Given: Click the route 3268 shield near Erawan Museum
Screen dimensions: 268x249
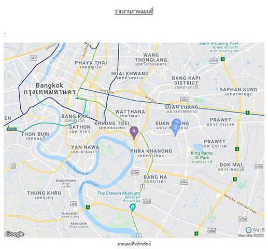Looking at the screenshot, I should point(147,201).
